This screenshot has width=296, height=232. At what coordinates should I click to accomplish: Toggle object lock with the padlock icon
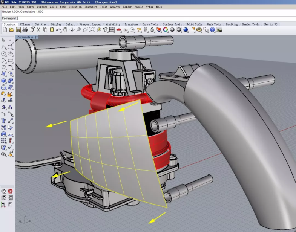[152, 30]
